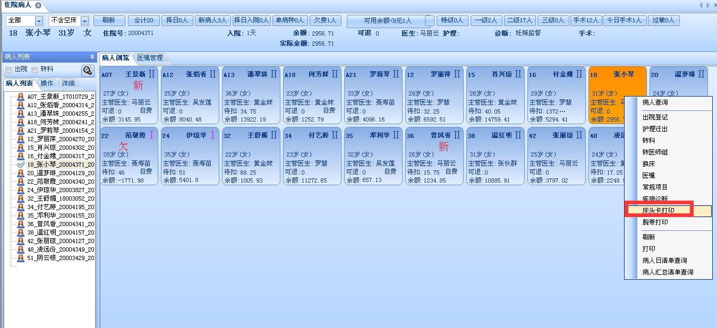Choose 换床 in the context menu

tap(668, 164)
